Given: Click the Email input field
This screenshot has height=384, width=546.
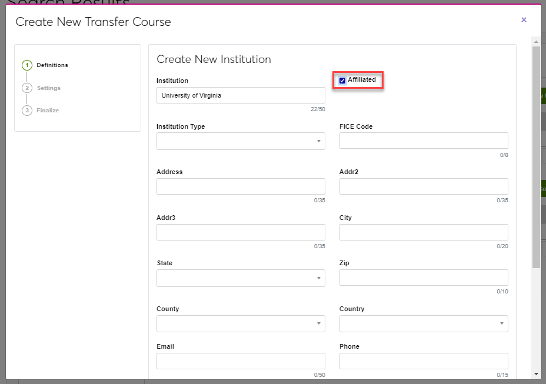Looking at the screenshot, I should coord(241,361).
